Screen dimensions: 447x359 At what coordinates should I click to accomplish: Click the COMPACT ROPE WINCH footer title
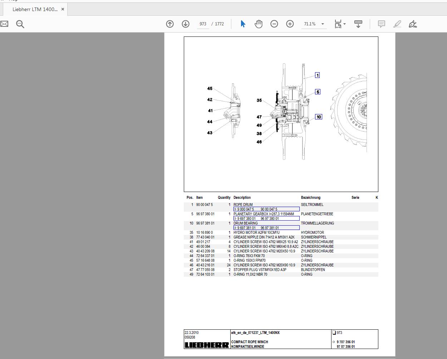[250, 342]
